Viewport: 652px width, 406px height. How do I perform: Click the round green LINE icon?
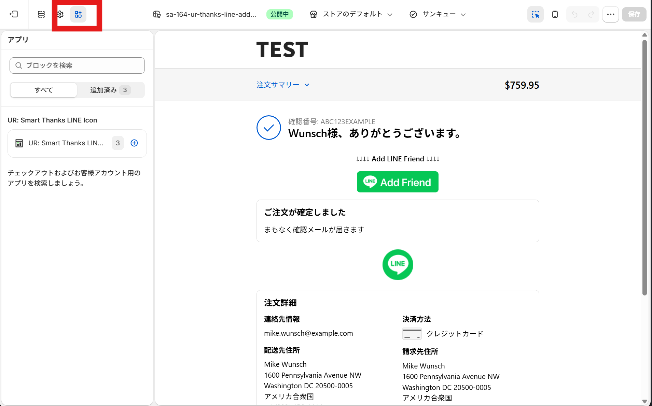pos(398,265)
